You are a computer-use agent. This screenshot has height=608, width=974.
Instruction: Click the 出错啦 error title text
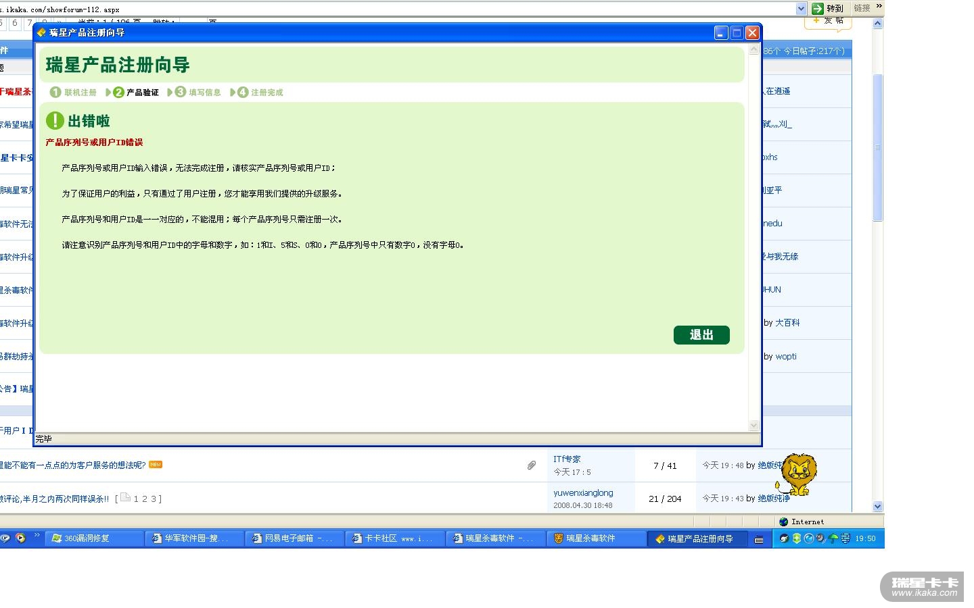89,122
